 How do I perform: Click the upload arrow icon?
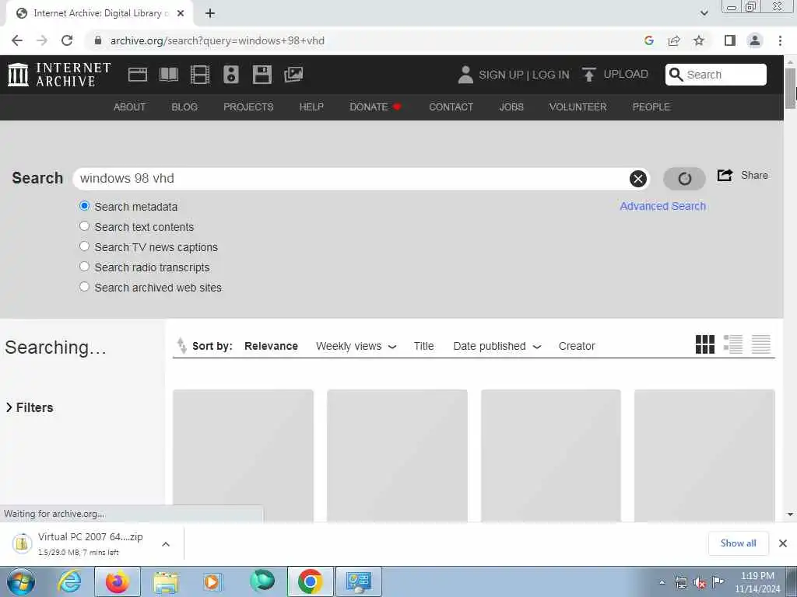point(588,75)
